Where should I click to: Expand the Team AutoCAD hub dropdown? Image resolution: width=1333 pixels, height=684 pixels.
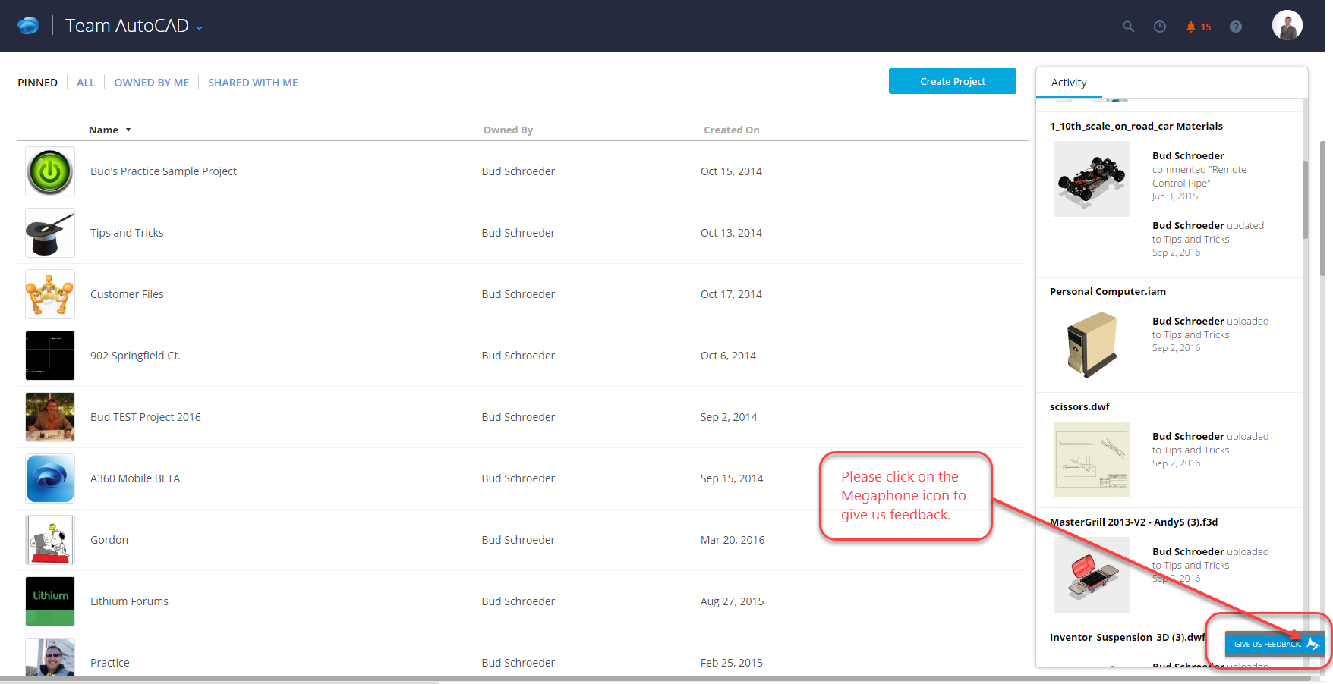click(x=199, y=27)
